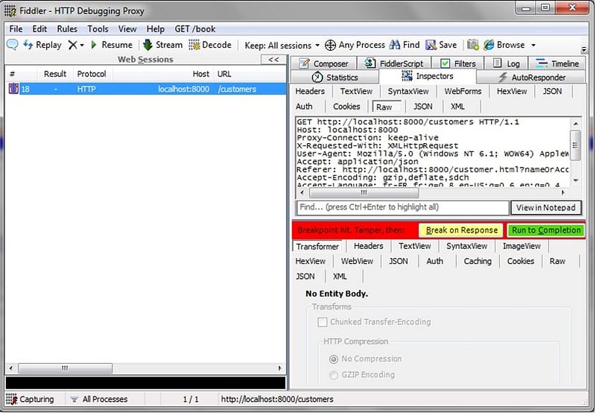The image size is (596, 413).
Task: Open the toolbar overflow chevron
Action: point(584,49)
